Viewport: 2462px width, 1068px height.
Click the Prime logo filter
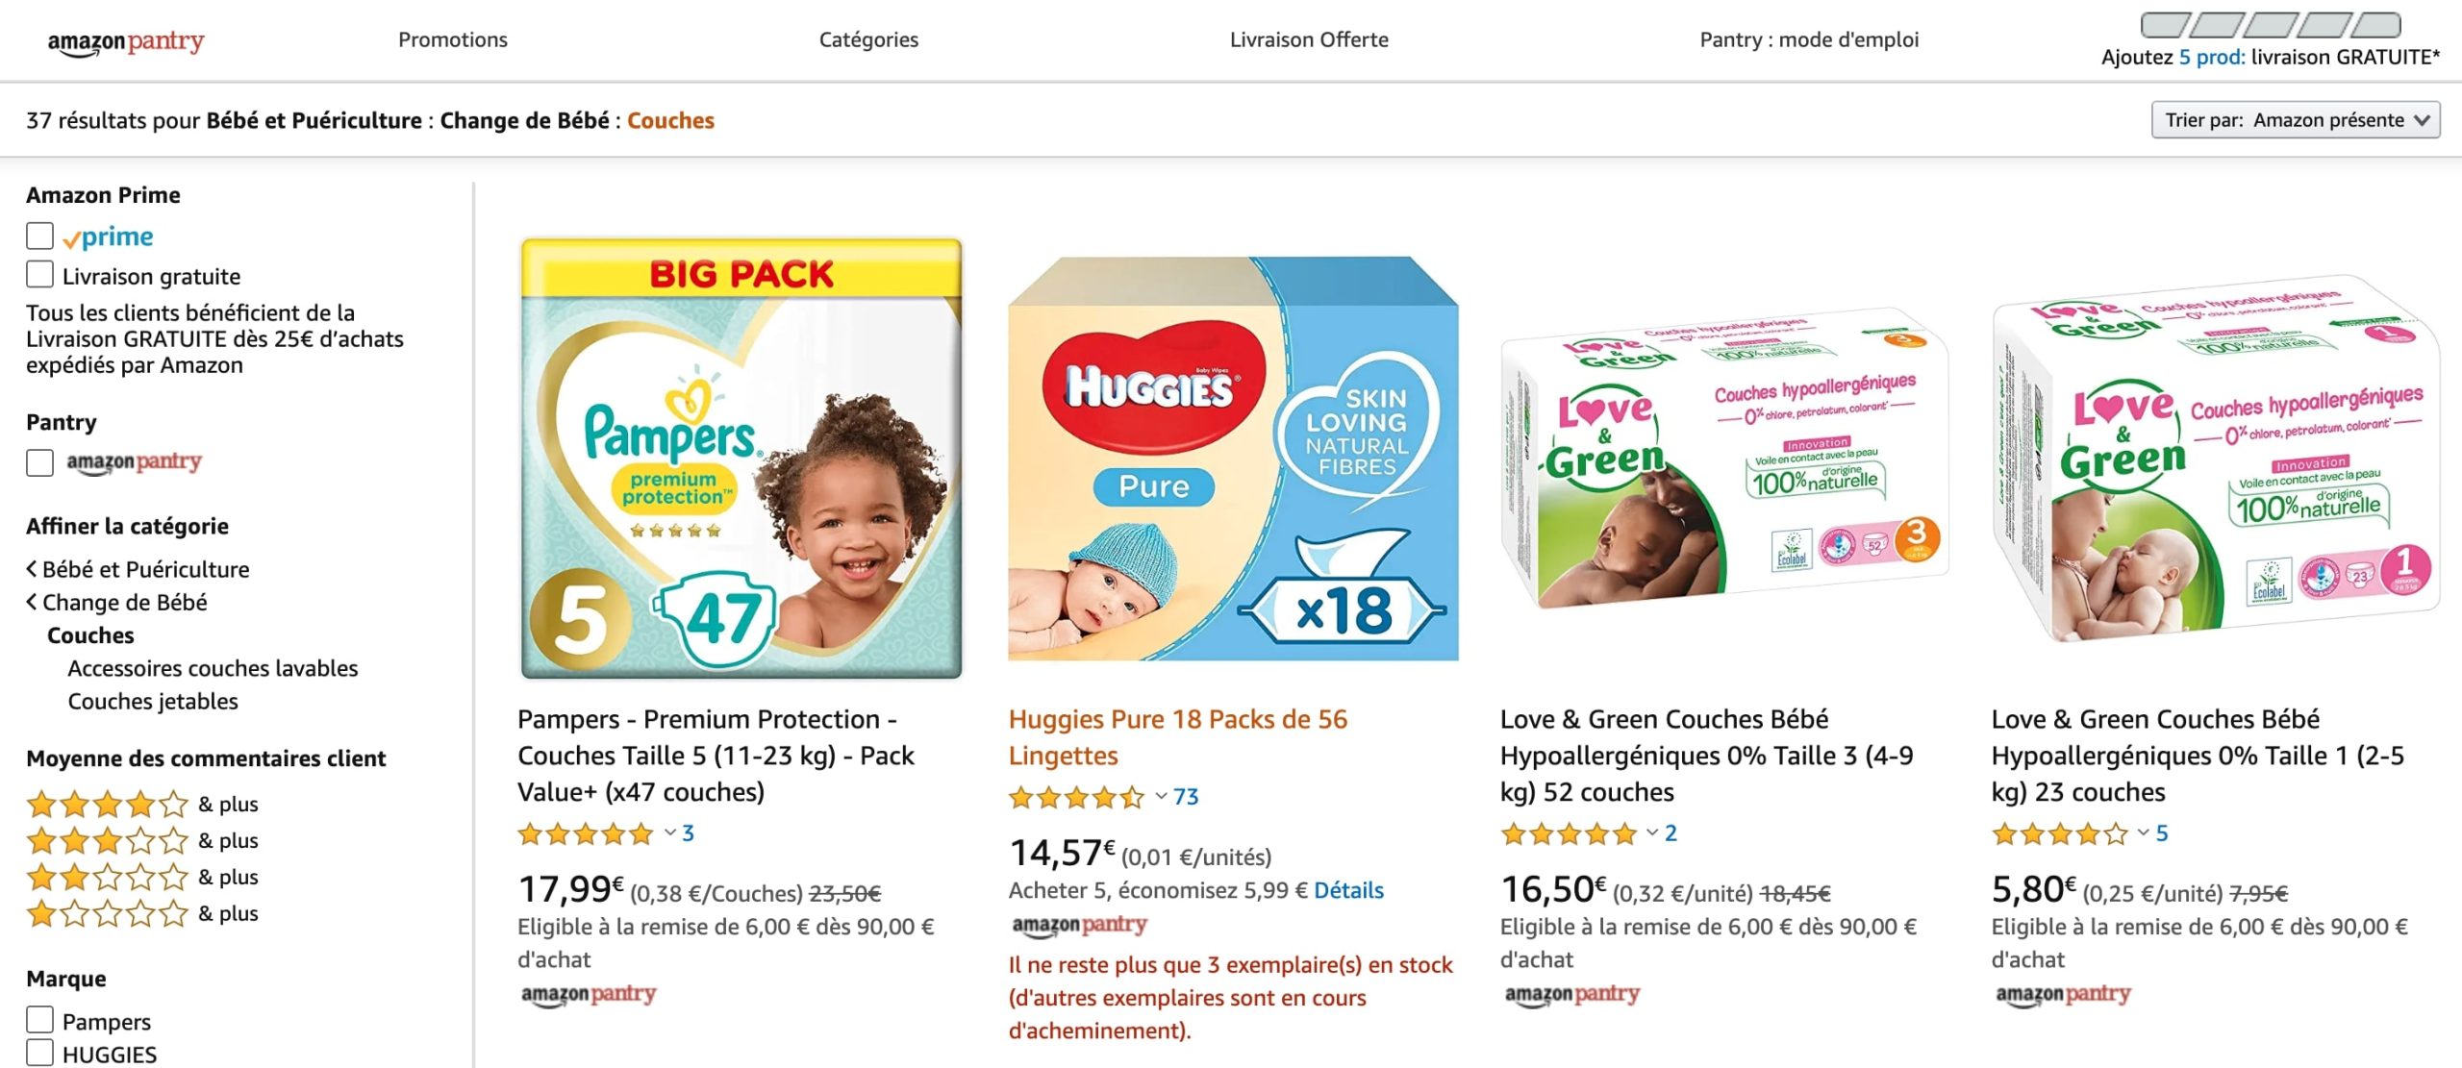click(x=109, y=236)
